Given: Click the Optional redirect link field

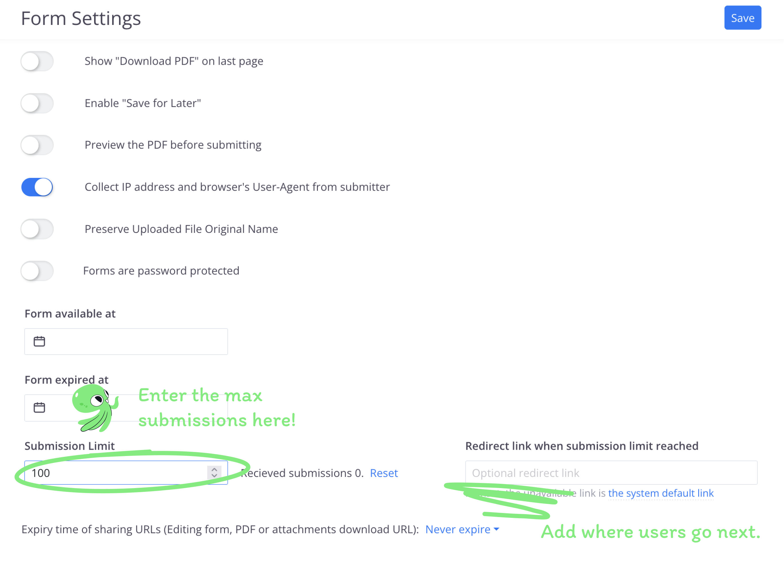Looking at the screenshot, I should 611,473.
